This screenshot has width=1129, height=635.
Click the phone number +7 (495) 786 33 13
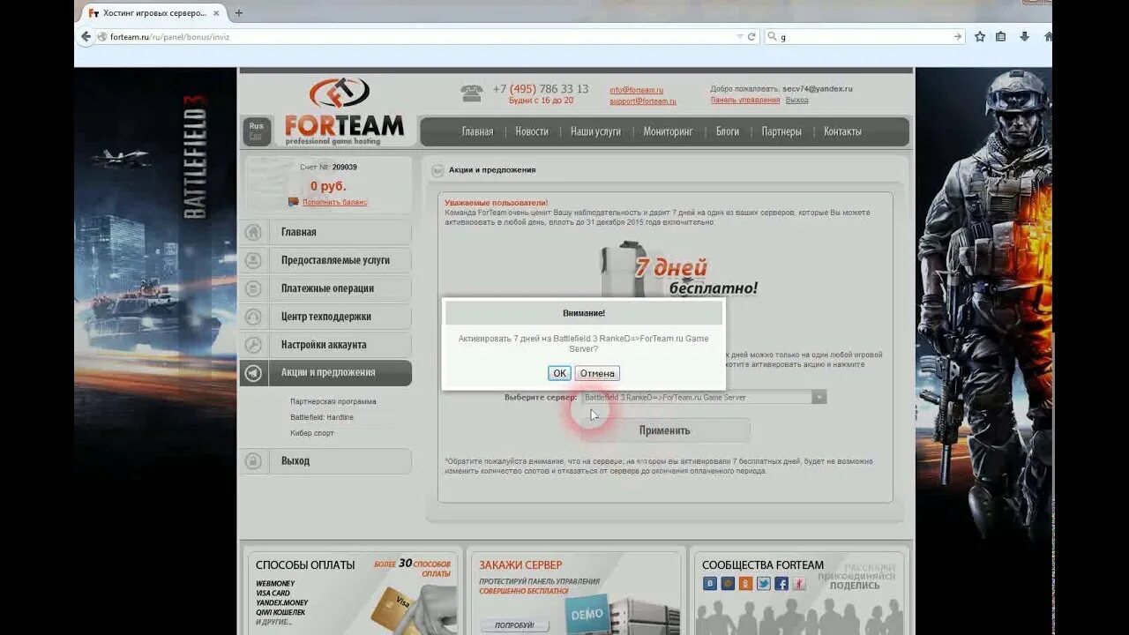540,89
